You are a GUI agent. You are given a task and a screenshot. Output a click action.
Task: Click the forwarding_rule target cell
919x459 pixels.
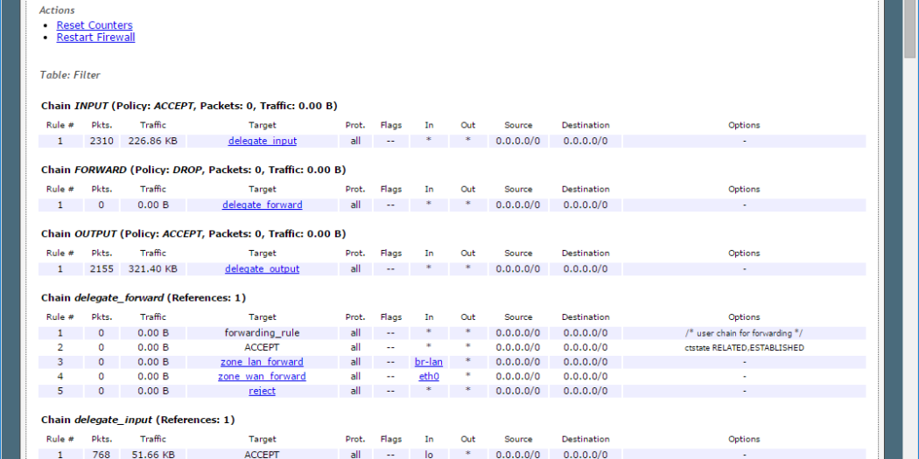[262, 333]
